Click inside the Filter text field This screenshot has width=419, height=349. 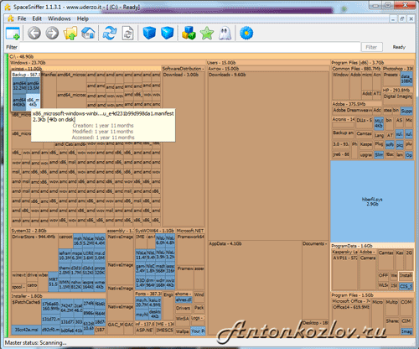coord(189,47)
